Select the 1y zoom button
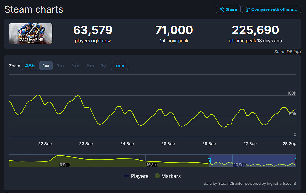 [103, 66]
